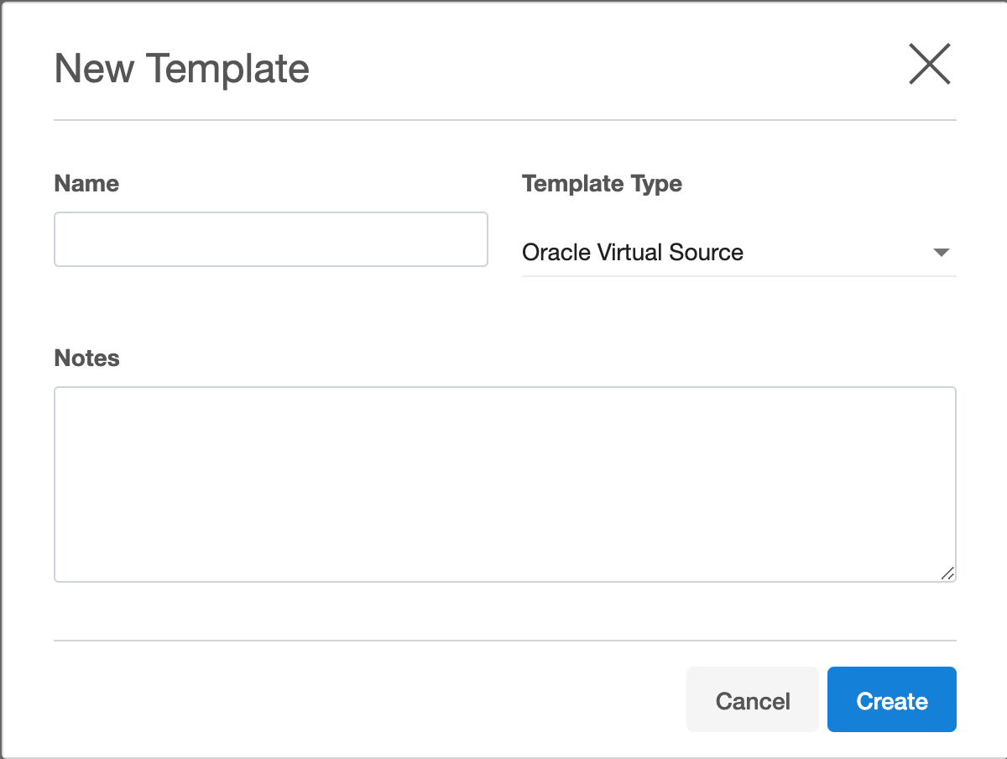Screen dimensions: 1007x759
Task: Click the Notes label
Action: coord(86,359)
